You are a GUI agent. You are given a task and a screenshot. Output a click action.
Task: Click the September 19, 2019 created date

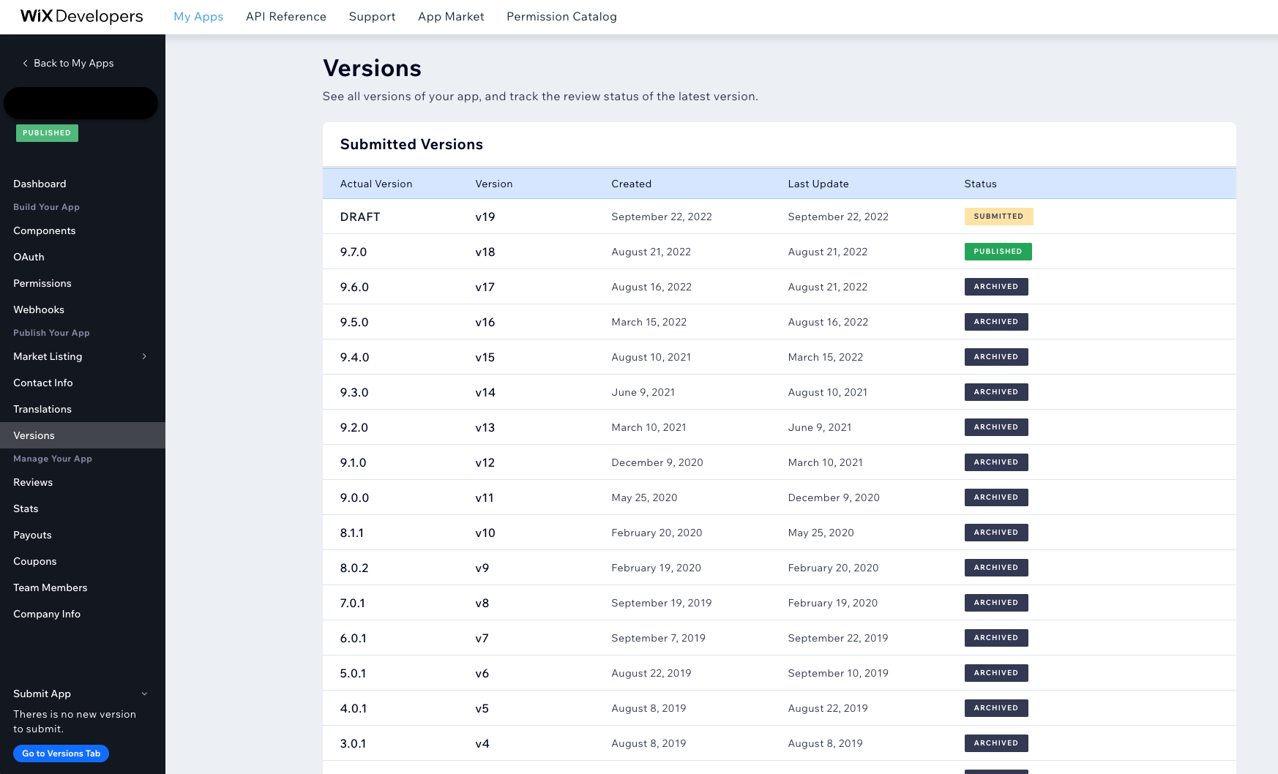[662, 603]
